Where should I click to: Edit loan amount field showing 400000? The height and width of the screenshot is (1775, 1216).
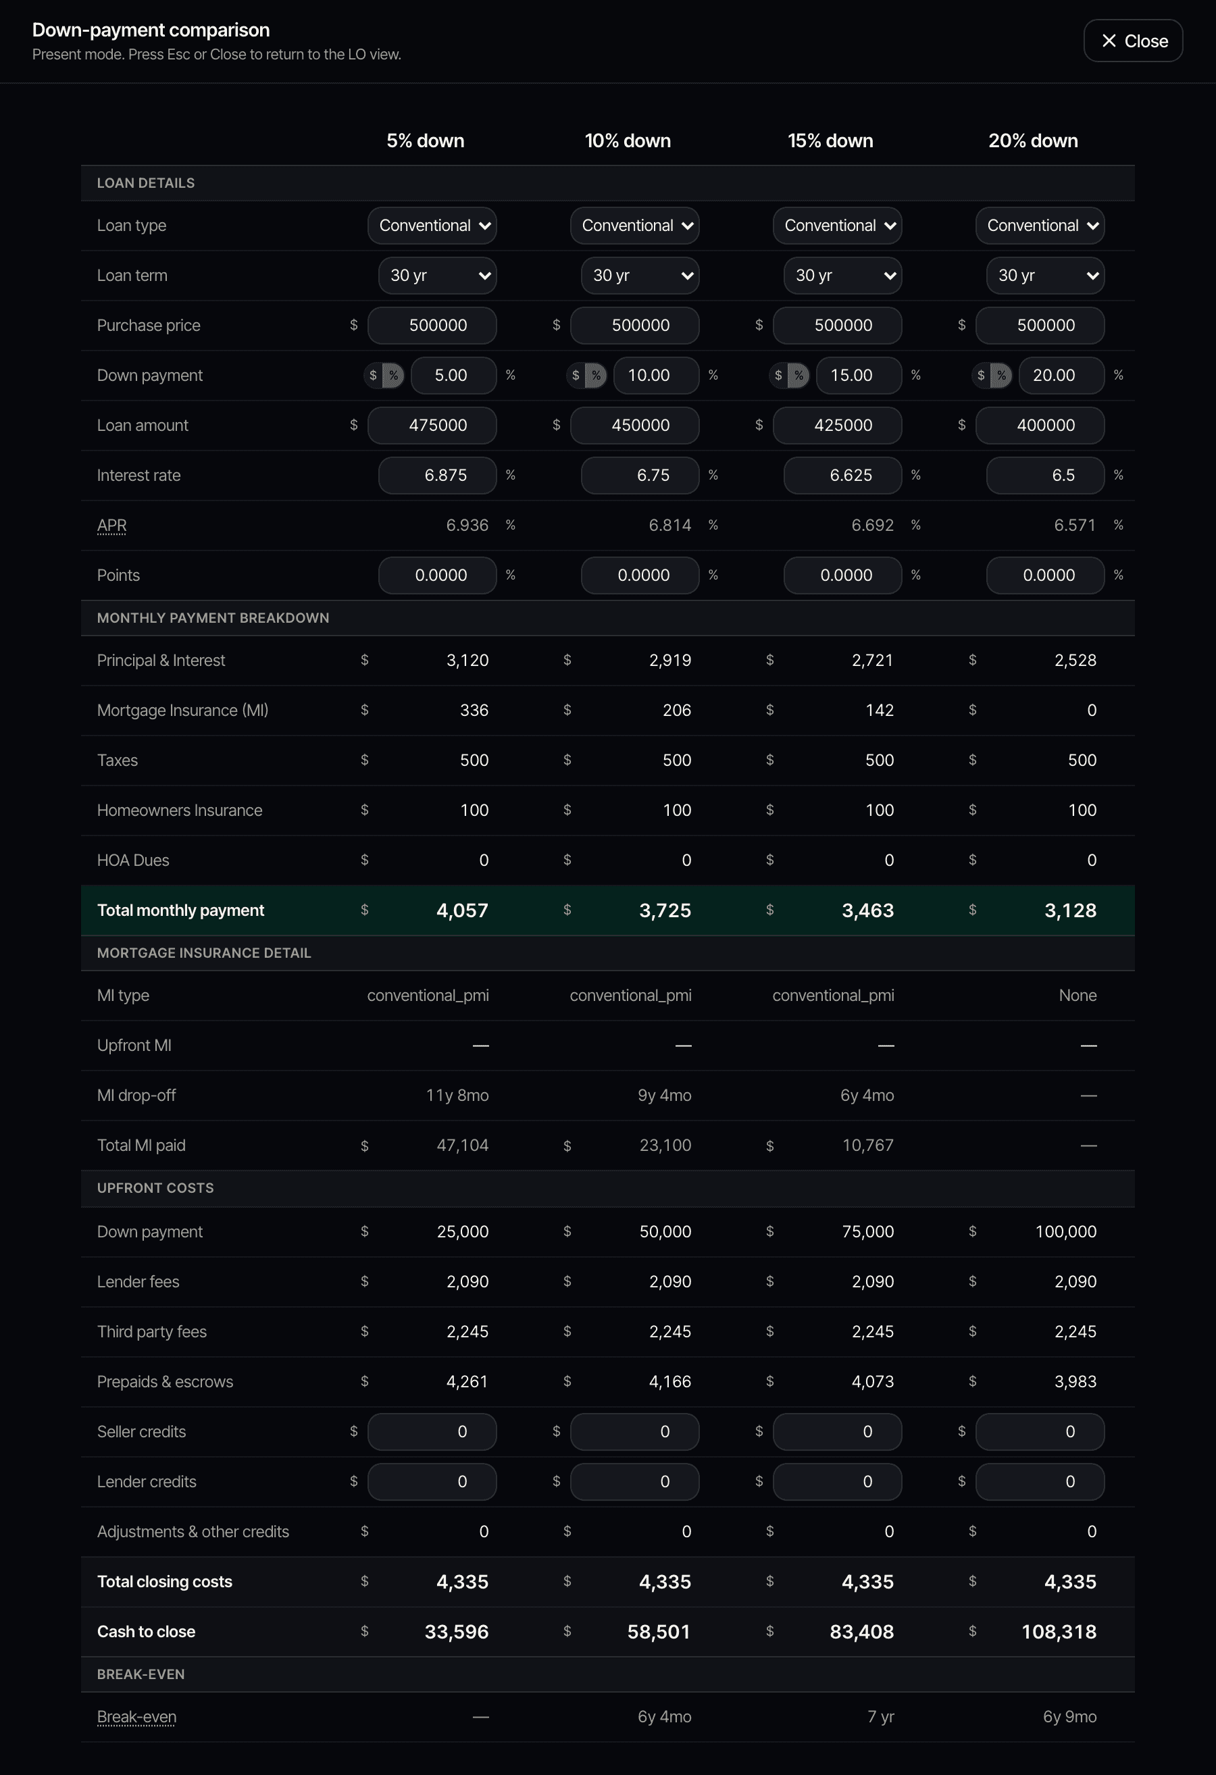(1040, 426)
